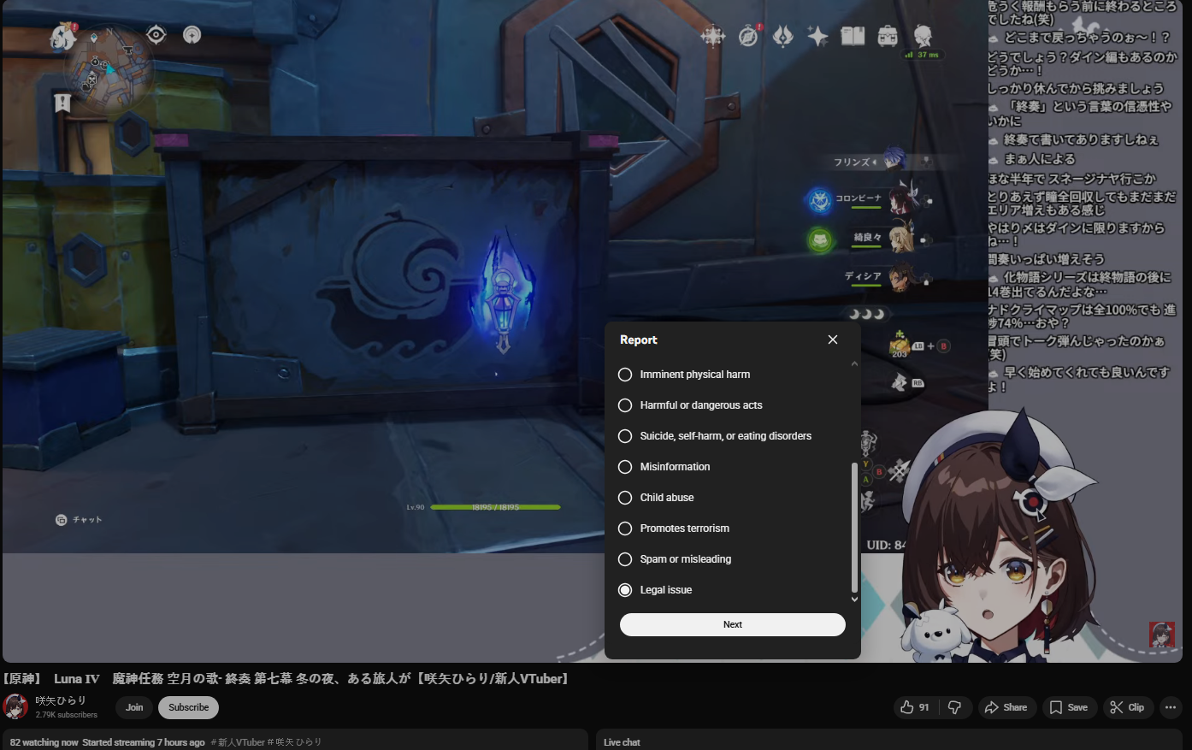
Task: Open the channel avatar below the video
Action: (15, 706)
